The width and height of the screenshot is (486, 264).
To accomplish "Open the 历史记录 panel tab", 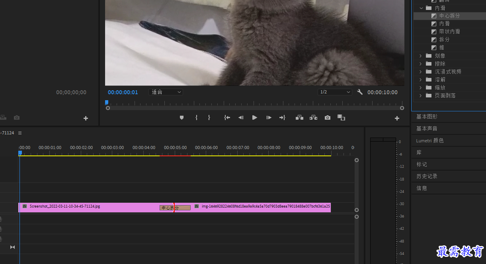I will tap(427, 176).
